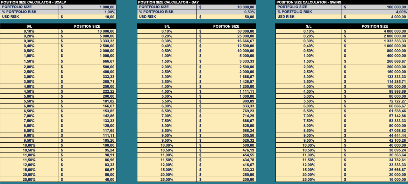The width and height of the screenshot is (408, 184).
Task: Select Day position size 526,32 cell
Action: [227, 140]
